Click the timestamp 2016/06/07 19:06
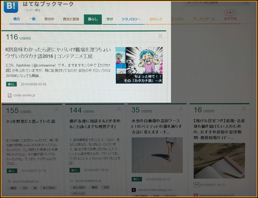Image resolution: width=258 pixels, height=198 pixels. pyautogui.click(x=96, y=170)
